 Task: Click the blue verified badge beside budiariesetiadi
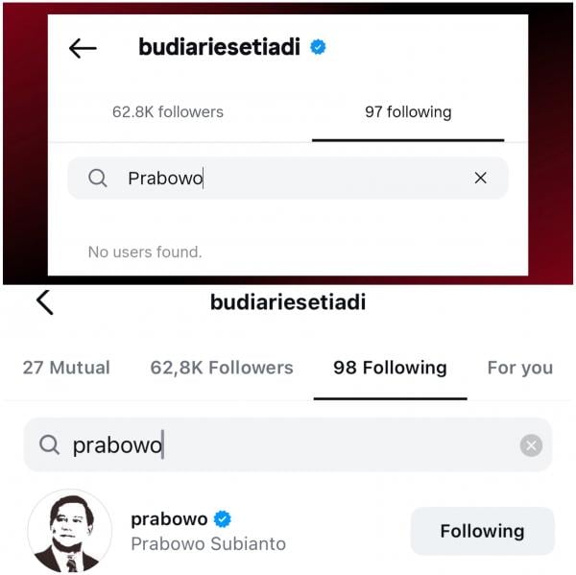pos(318,47)
